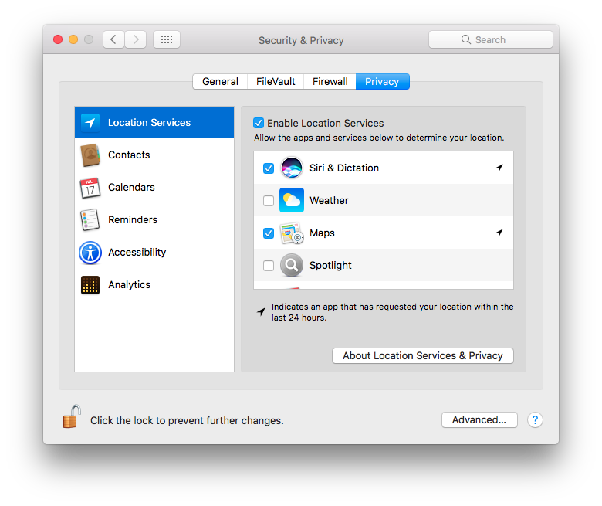Click 'Click the lock to prevent further changes' text

click(187, 421)
